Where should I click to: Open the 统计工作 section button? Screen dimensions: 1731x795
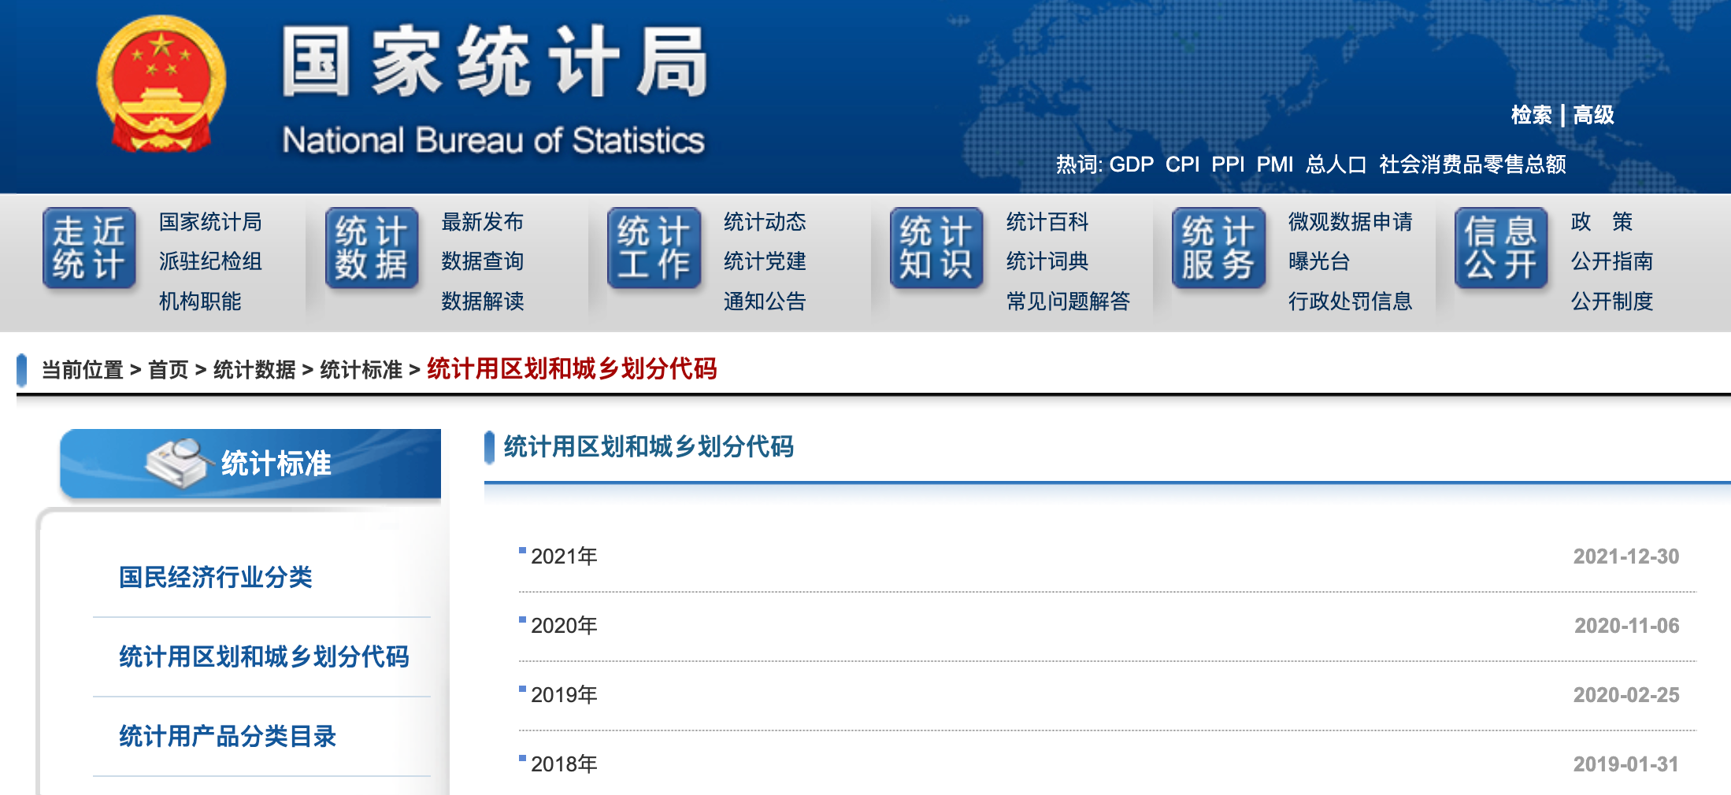654,248
